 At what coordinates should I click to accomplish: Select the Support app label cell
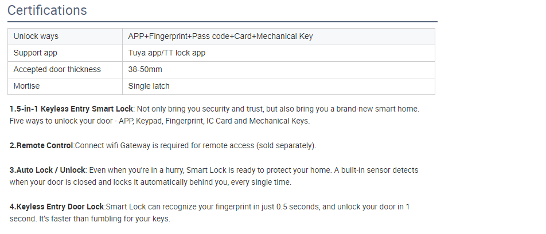click(65, 53)
